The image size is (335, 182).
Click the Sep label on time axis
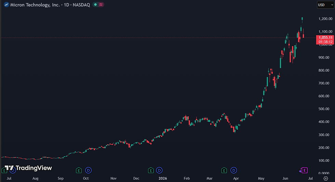(61, 178)
